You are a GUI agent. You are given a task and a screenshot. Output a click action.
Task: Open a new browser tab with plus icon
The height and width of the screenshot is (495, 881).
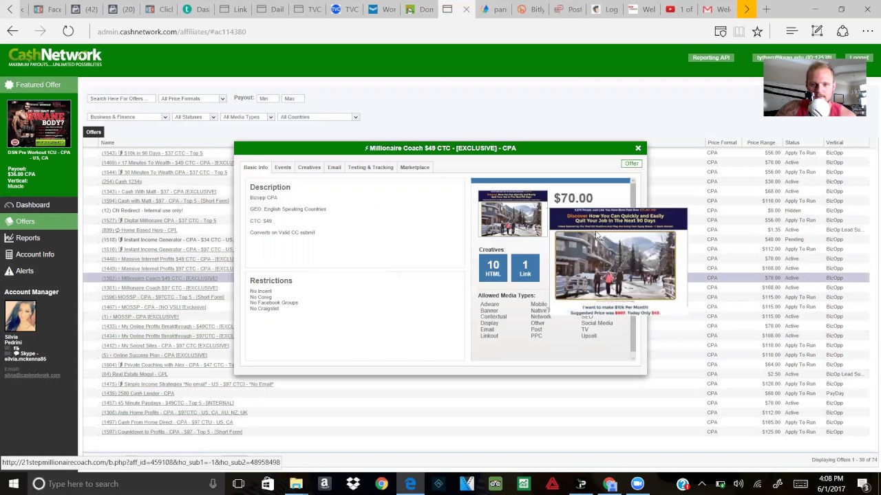pos(766,10)
